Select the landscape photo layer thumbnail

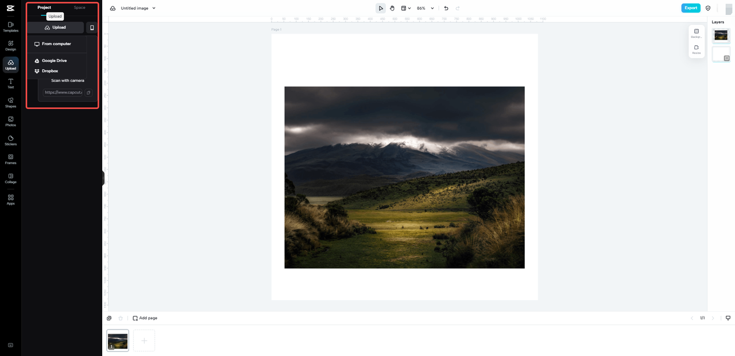click(721, 36)
